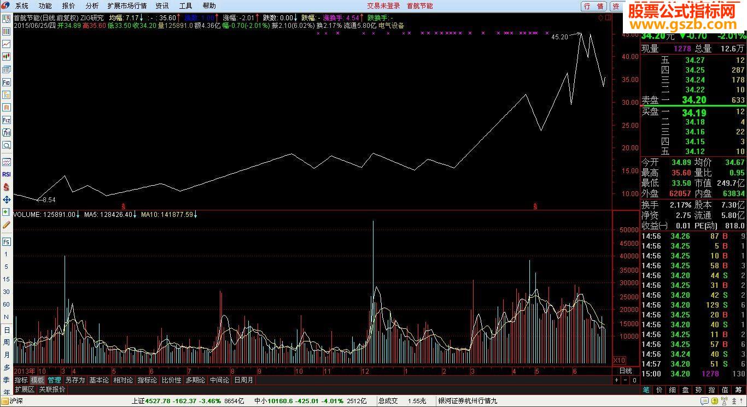Switch to 相对论 tab

click(x=123, y=380)
